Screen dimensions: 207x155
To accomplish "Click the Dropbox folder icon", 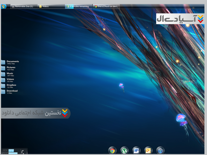I will [3, 86].
